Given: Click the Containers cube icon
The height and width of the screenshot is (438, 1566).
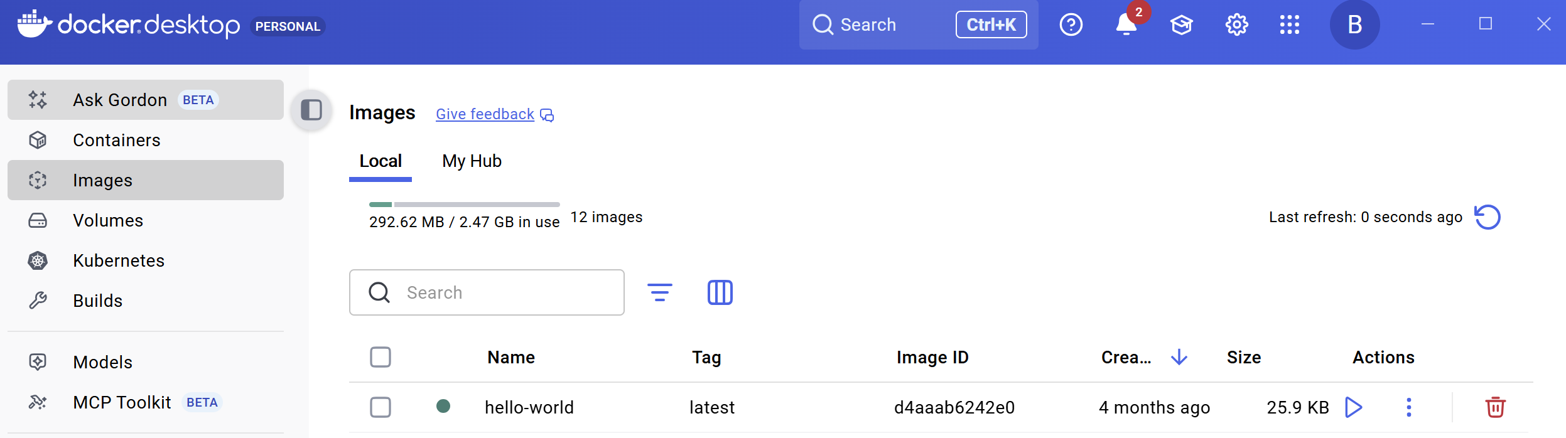Looking at the screenshot, I should 38,140.
